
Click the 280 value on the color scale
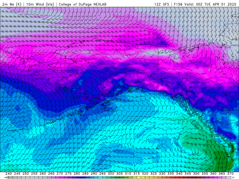[77, 174]
